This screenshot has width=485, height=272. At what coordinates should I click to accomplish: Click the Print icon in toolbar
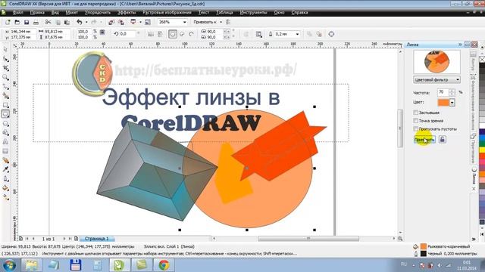click(36, 22)
